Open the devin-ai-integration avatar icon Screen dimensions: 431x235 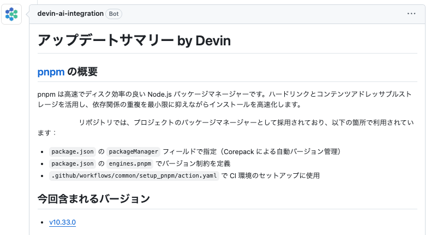11,14
